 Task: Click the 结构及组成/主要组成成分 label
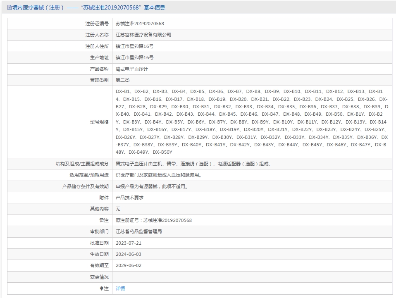pyautogui.click(x=82, y=164)
